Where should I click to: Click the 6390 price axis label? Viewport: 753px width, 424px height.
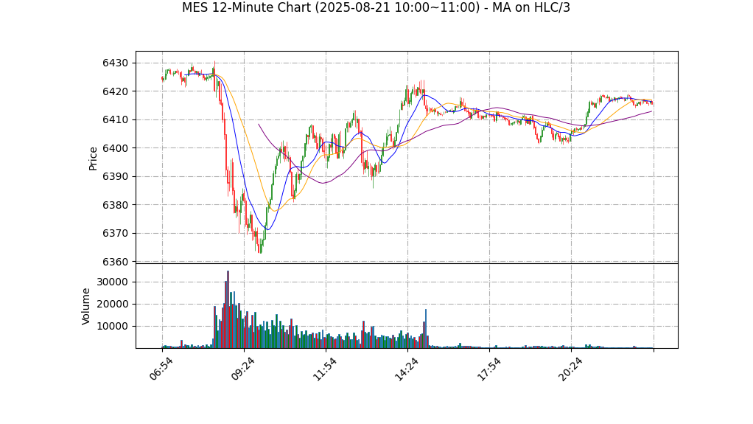click(x=115, y=176)
